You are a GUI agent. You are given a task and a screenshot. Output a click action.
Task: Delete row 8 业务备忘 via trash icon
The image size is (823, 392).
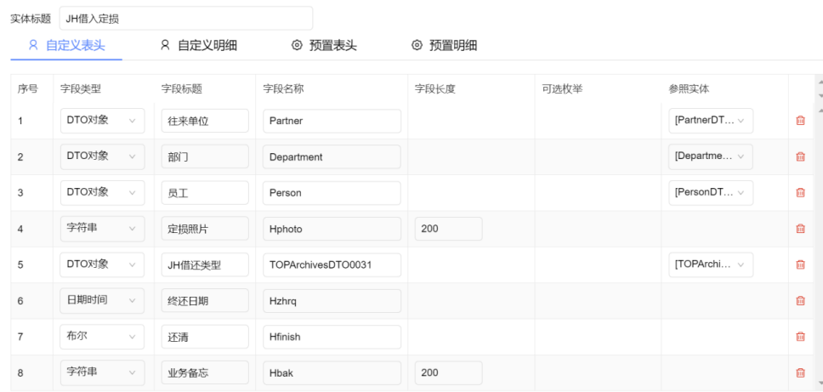800,372
